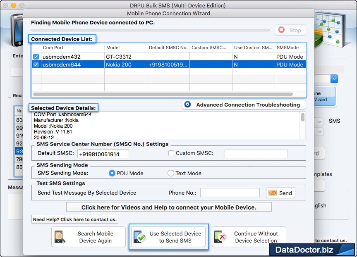Open Videos and Help to connect Mobile Device
The image size is (357, 257).
pos(169,207)
